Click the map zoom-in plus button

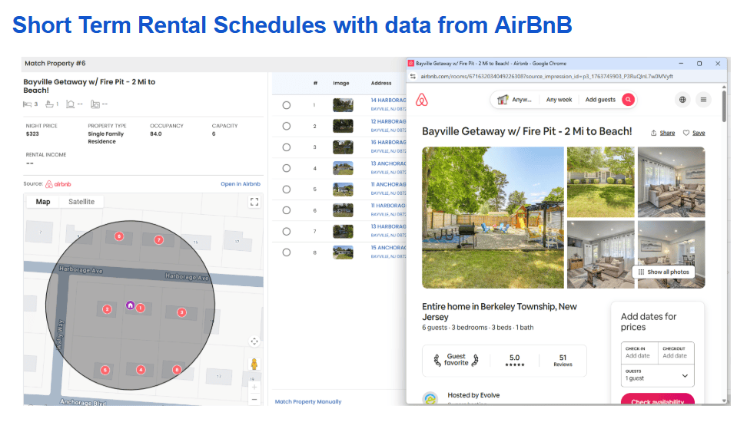click(x=254, y=387)
